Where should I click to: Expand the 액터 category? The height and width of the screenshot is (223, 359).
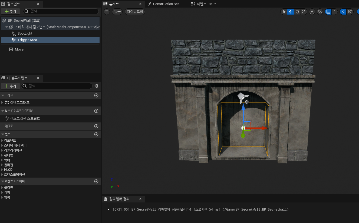point(2,160)
